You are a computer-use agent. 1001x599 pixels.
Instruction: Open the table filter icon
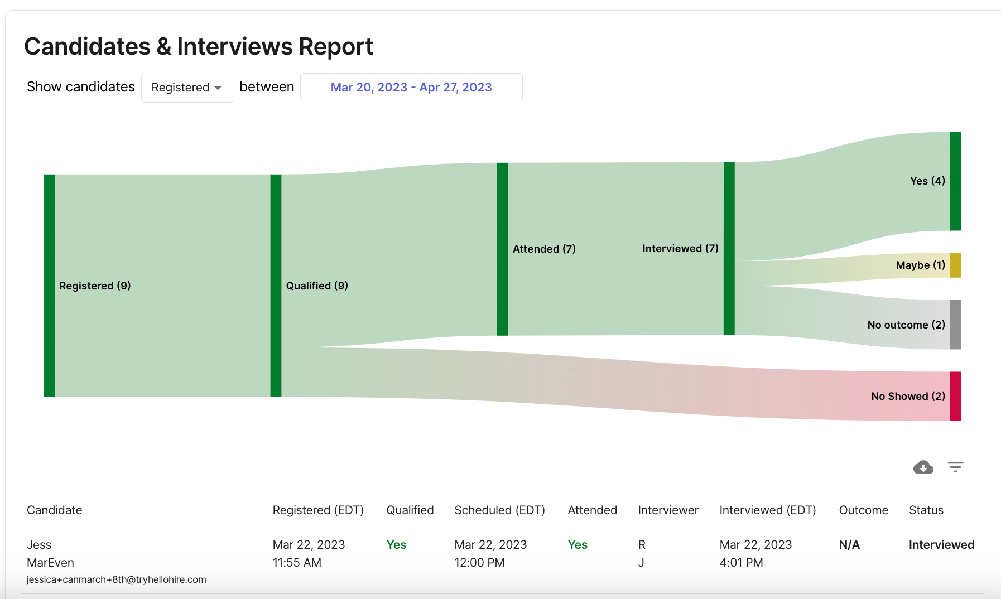click(955, 467)
